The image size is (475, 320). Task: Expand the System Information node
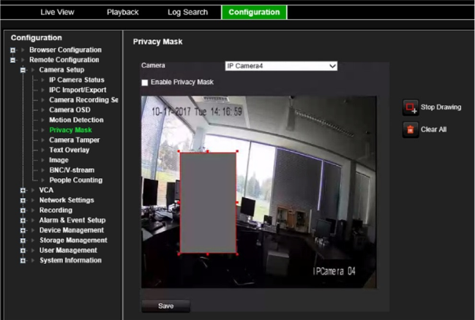coord(23,260)
